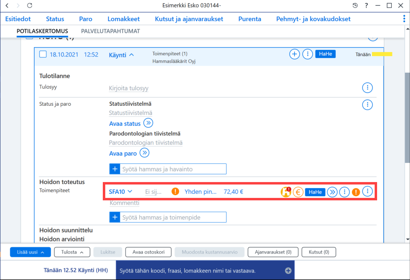Tick the checkbox for visit 18.10.2021
This screenshot has height=280, width=410.
[43, 54]
